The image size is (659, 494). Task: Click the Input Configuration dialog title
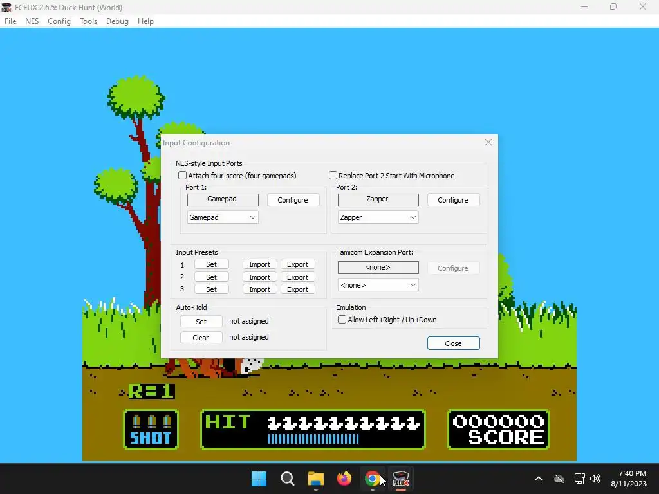click(196, 143)
